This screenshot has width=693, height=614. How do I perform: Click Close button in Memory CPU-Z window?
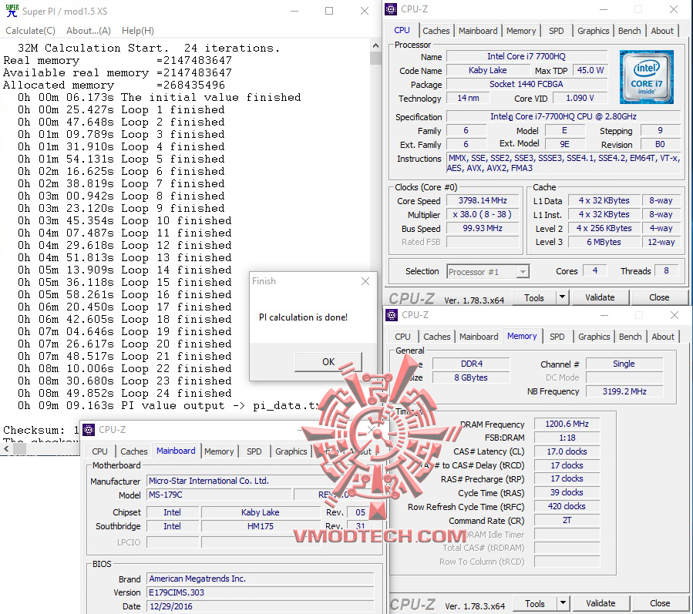(x=660, y=603)
